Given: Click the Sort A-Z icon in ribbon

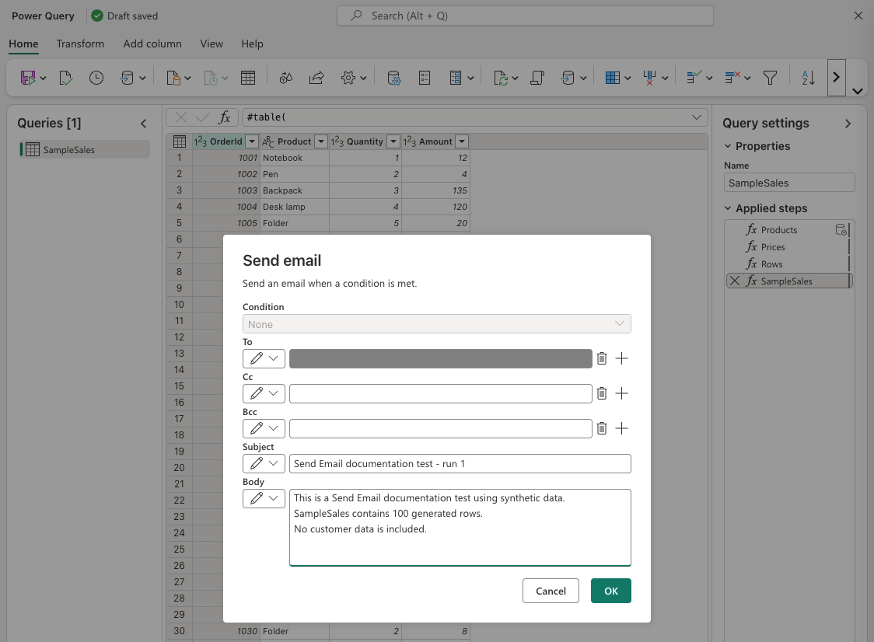Looking at the screenshot, I should click(808, 78).
